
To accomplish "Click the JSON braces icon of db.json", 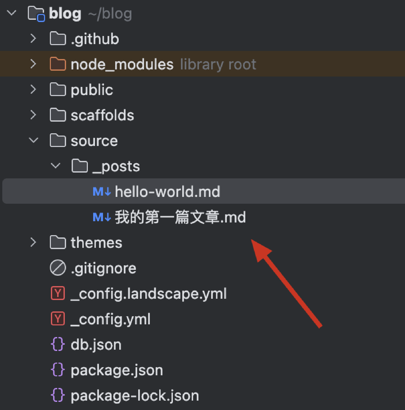I will [58, 345].
